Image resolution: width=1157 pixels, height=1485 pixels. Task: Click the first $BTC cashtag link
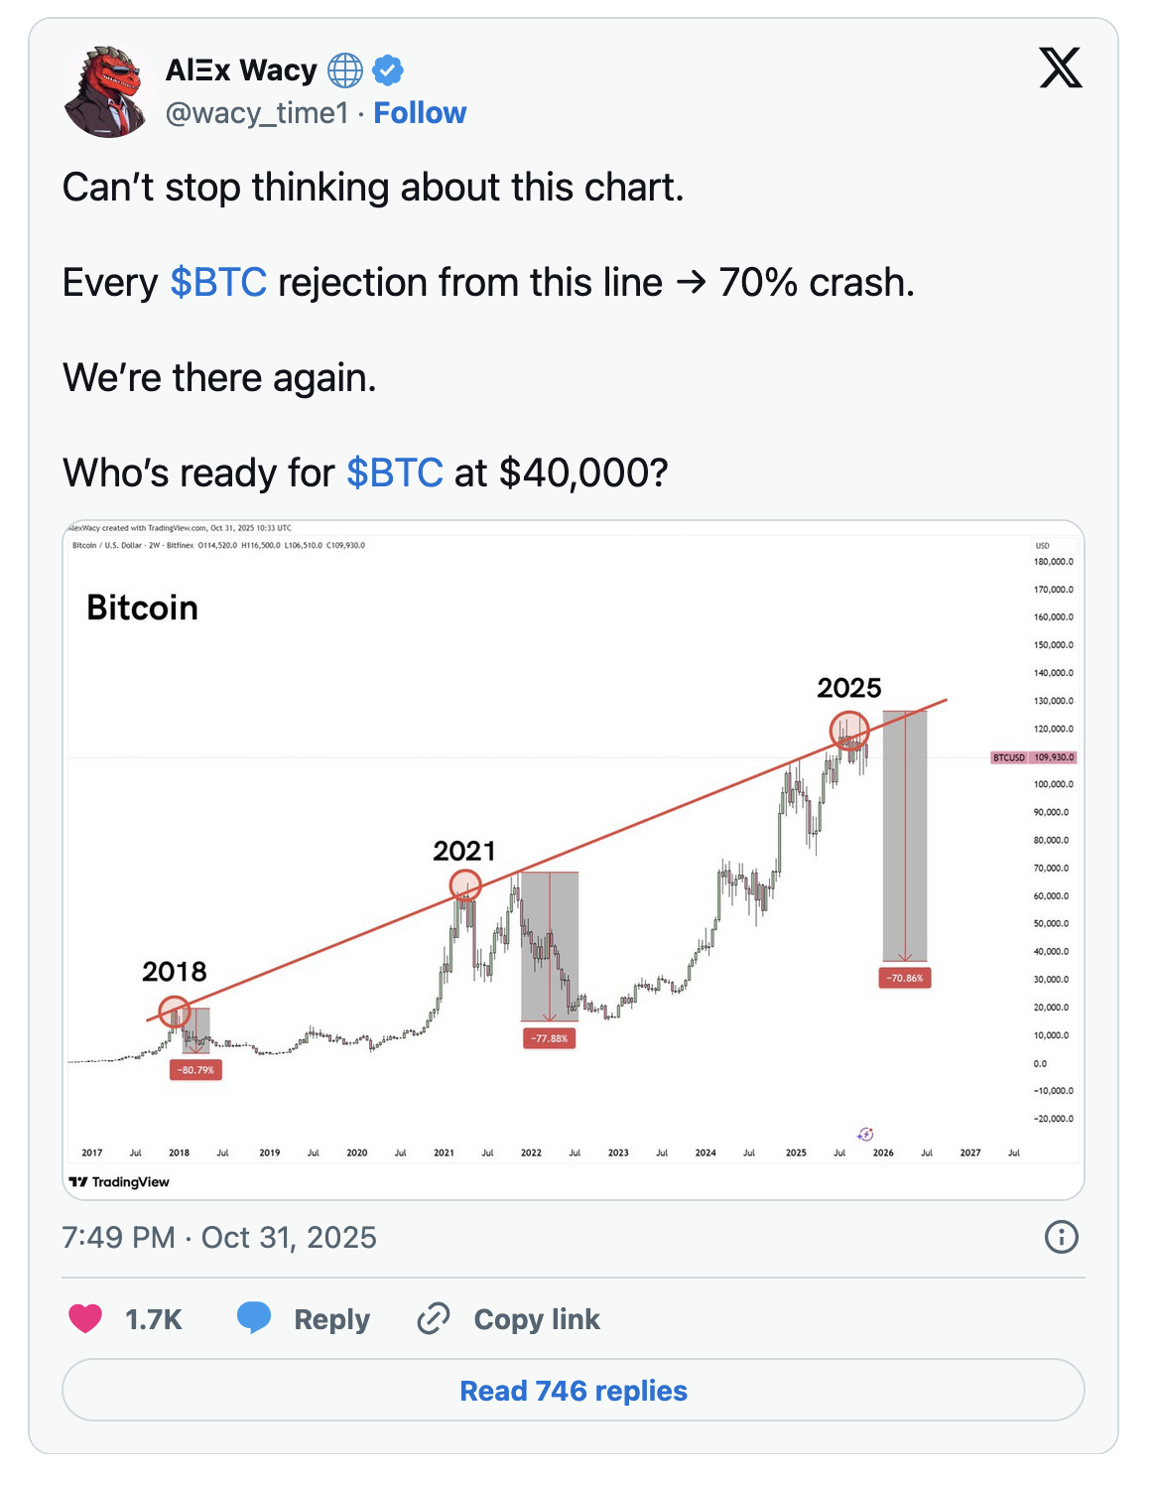[x=218, y=282]
